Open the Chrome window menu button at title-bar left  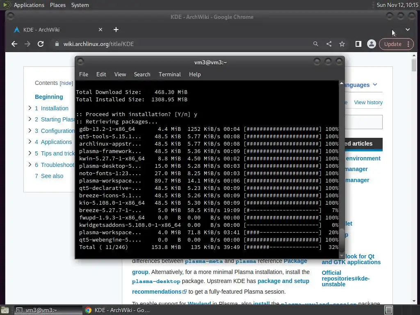11,16
